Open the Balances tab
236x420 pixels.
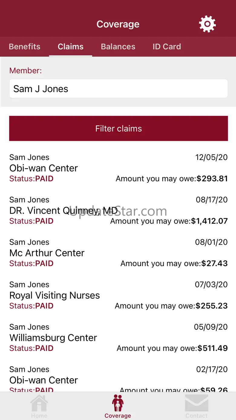tap(118, 47)
